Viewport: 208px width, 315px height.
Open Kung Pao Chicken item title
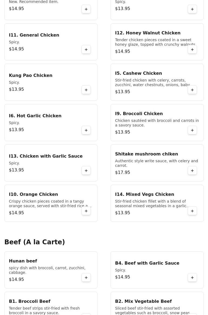(x=31, y=75)
